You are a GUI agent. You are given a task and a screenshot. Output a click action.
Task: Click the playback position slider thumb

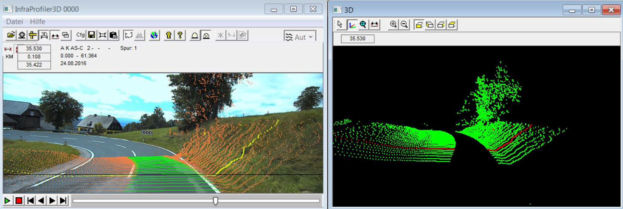(215, 201)
